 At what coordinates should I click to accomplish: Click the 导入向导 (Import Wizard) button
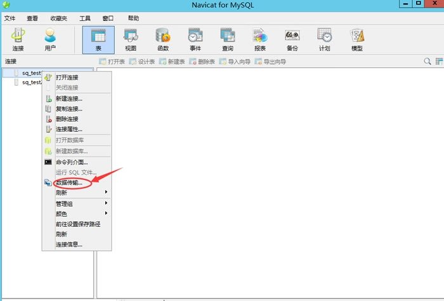(235, 61)
